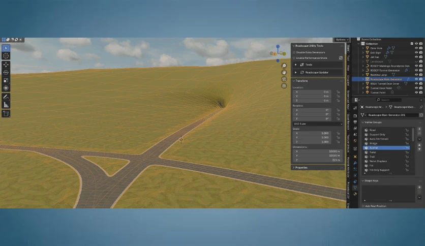Open the Tool sidebar tab
The width and height of the screenshot is (425, 246).
tap(348, 58)
